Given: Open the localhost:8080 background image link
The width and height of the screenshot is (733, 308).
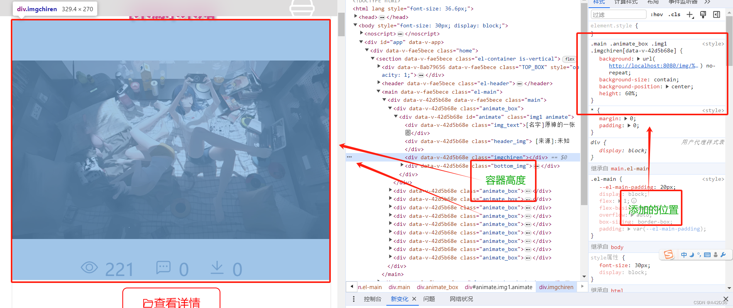Looking at the screenshot, I should click(653, 66).
